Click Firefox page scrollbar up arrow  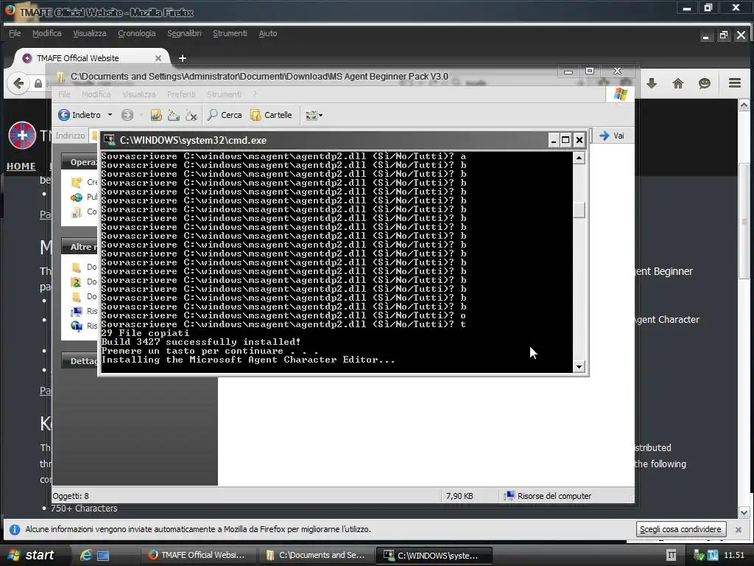click(744, 105)
